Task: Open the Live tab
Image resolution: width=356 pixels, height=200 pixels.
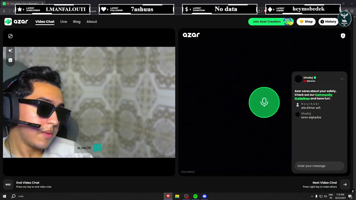Action: click(64, 22)
